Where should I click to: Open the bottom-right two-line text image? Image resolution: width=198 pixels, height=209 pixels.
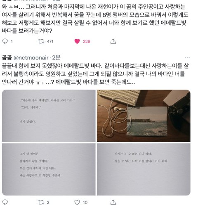[144, 169]
